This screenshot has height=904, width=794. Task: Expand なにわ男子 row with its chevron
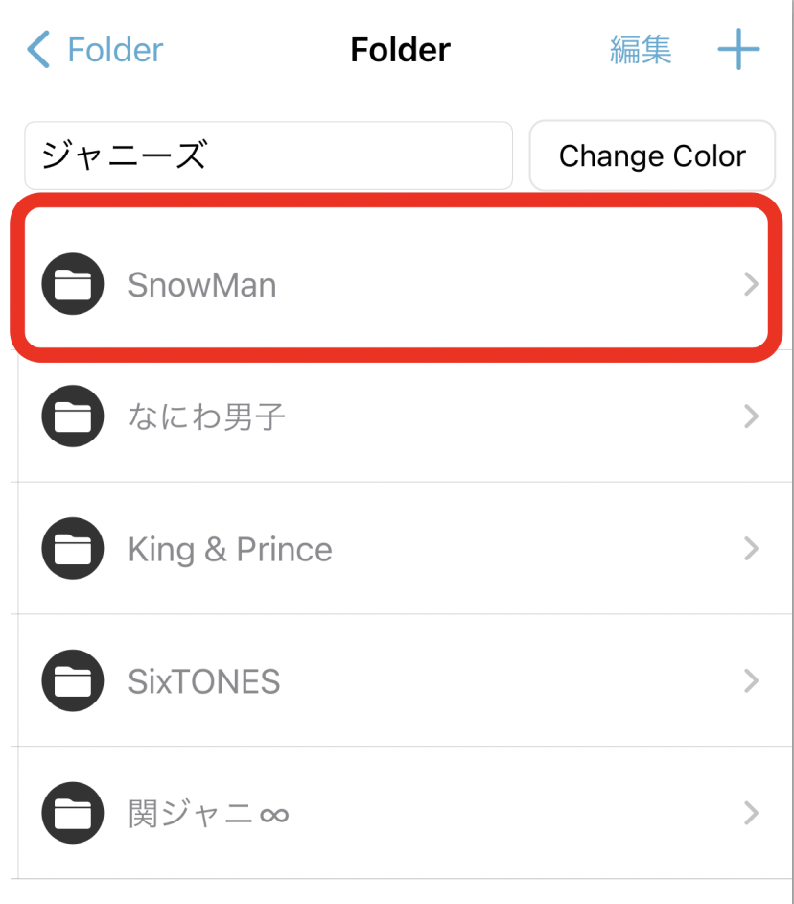(751, 416)
